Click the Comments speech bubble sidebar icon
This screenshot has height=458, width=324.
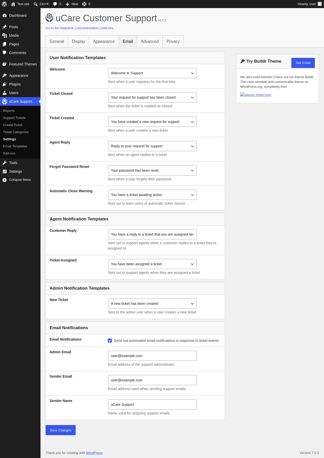click(5, 53)
